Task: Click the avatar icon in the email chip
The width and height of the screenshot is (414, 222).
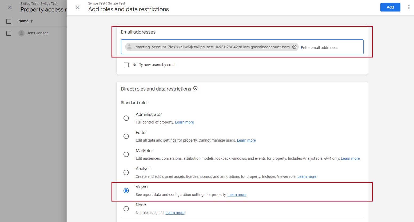Action: point(129,47)
